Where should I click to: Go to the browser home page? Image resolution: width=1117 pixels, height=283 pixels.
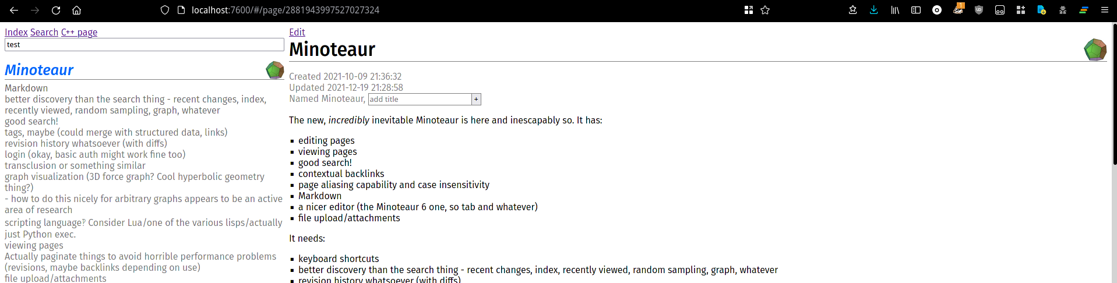tap(76, 10)
